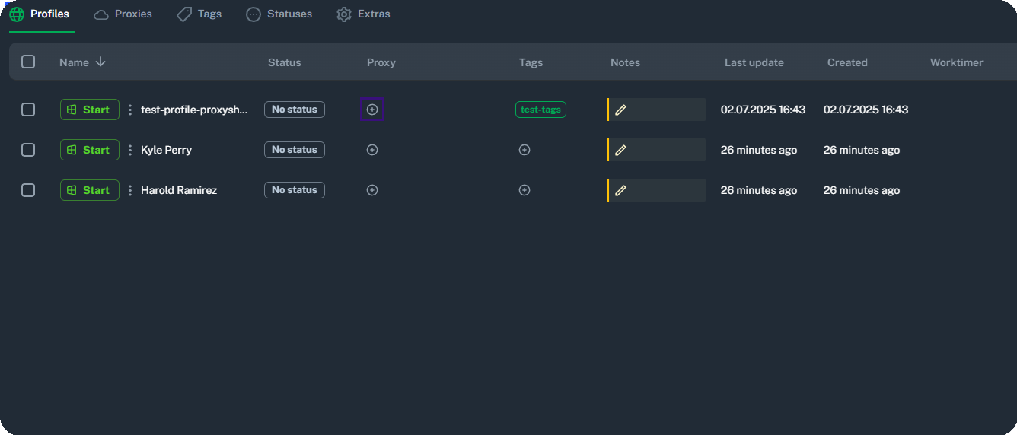Click the green test-tags tag chip
Image resolution: width=1017 pixels, height=435 pixels.
(540, 110)
